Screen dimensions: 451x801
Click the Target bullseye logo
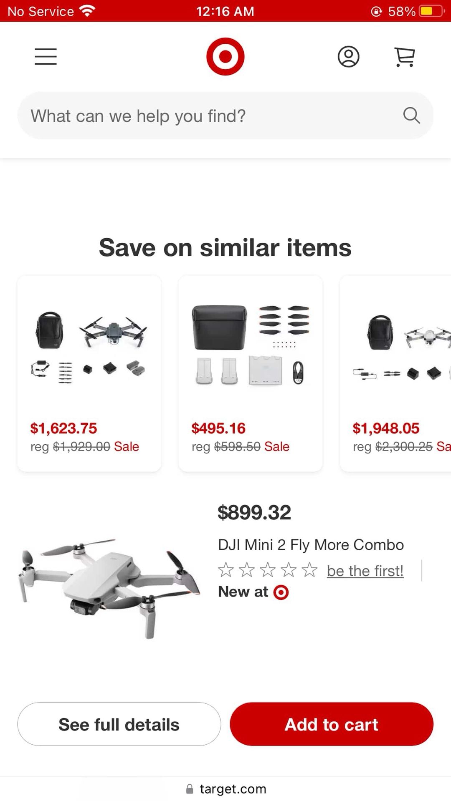coord(225,57)
